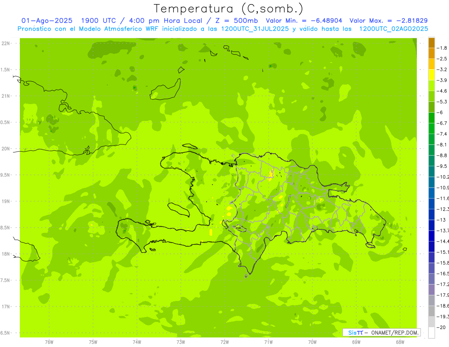Click the "-1.8" colorbar value
Image resolution: width=449 pixels, height=347 pixels.
[442, 48]
